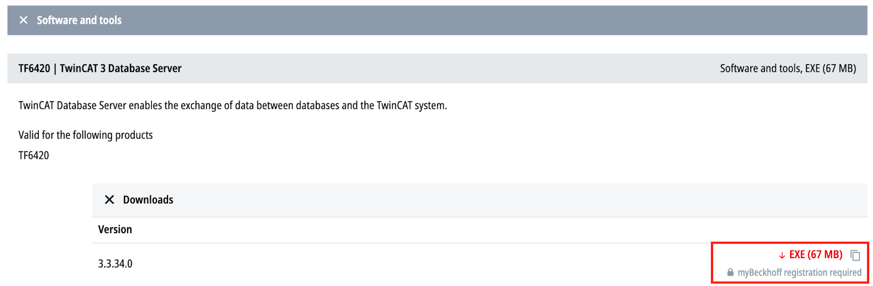Click the TF6420 code in the title row
This screenshot has width=873, height=286.
click(x=34, y=68)
